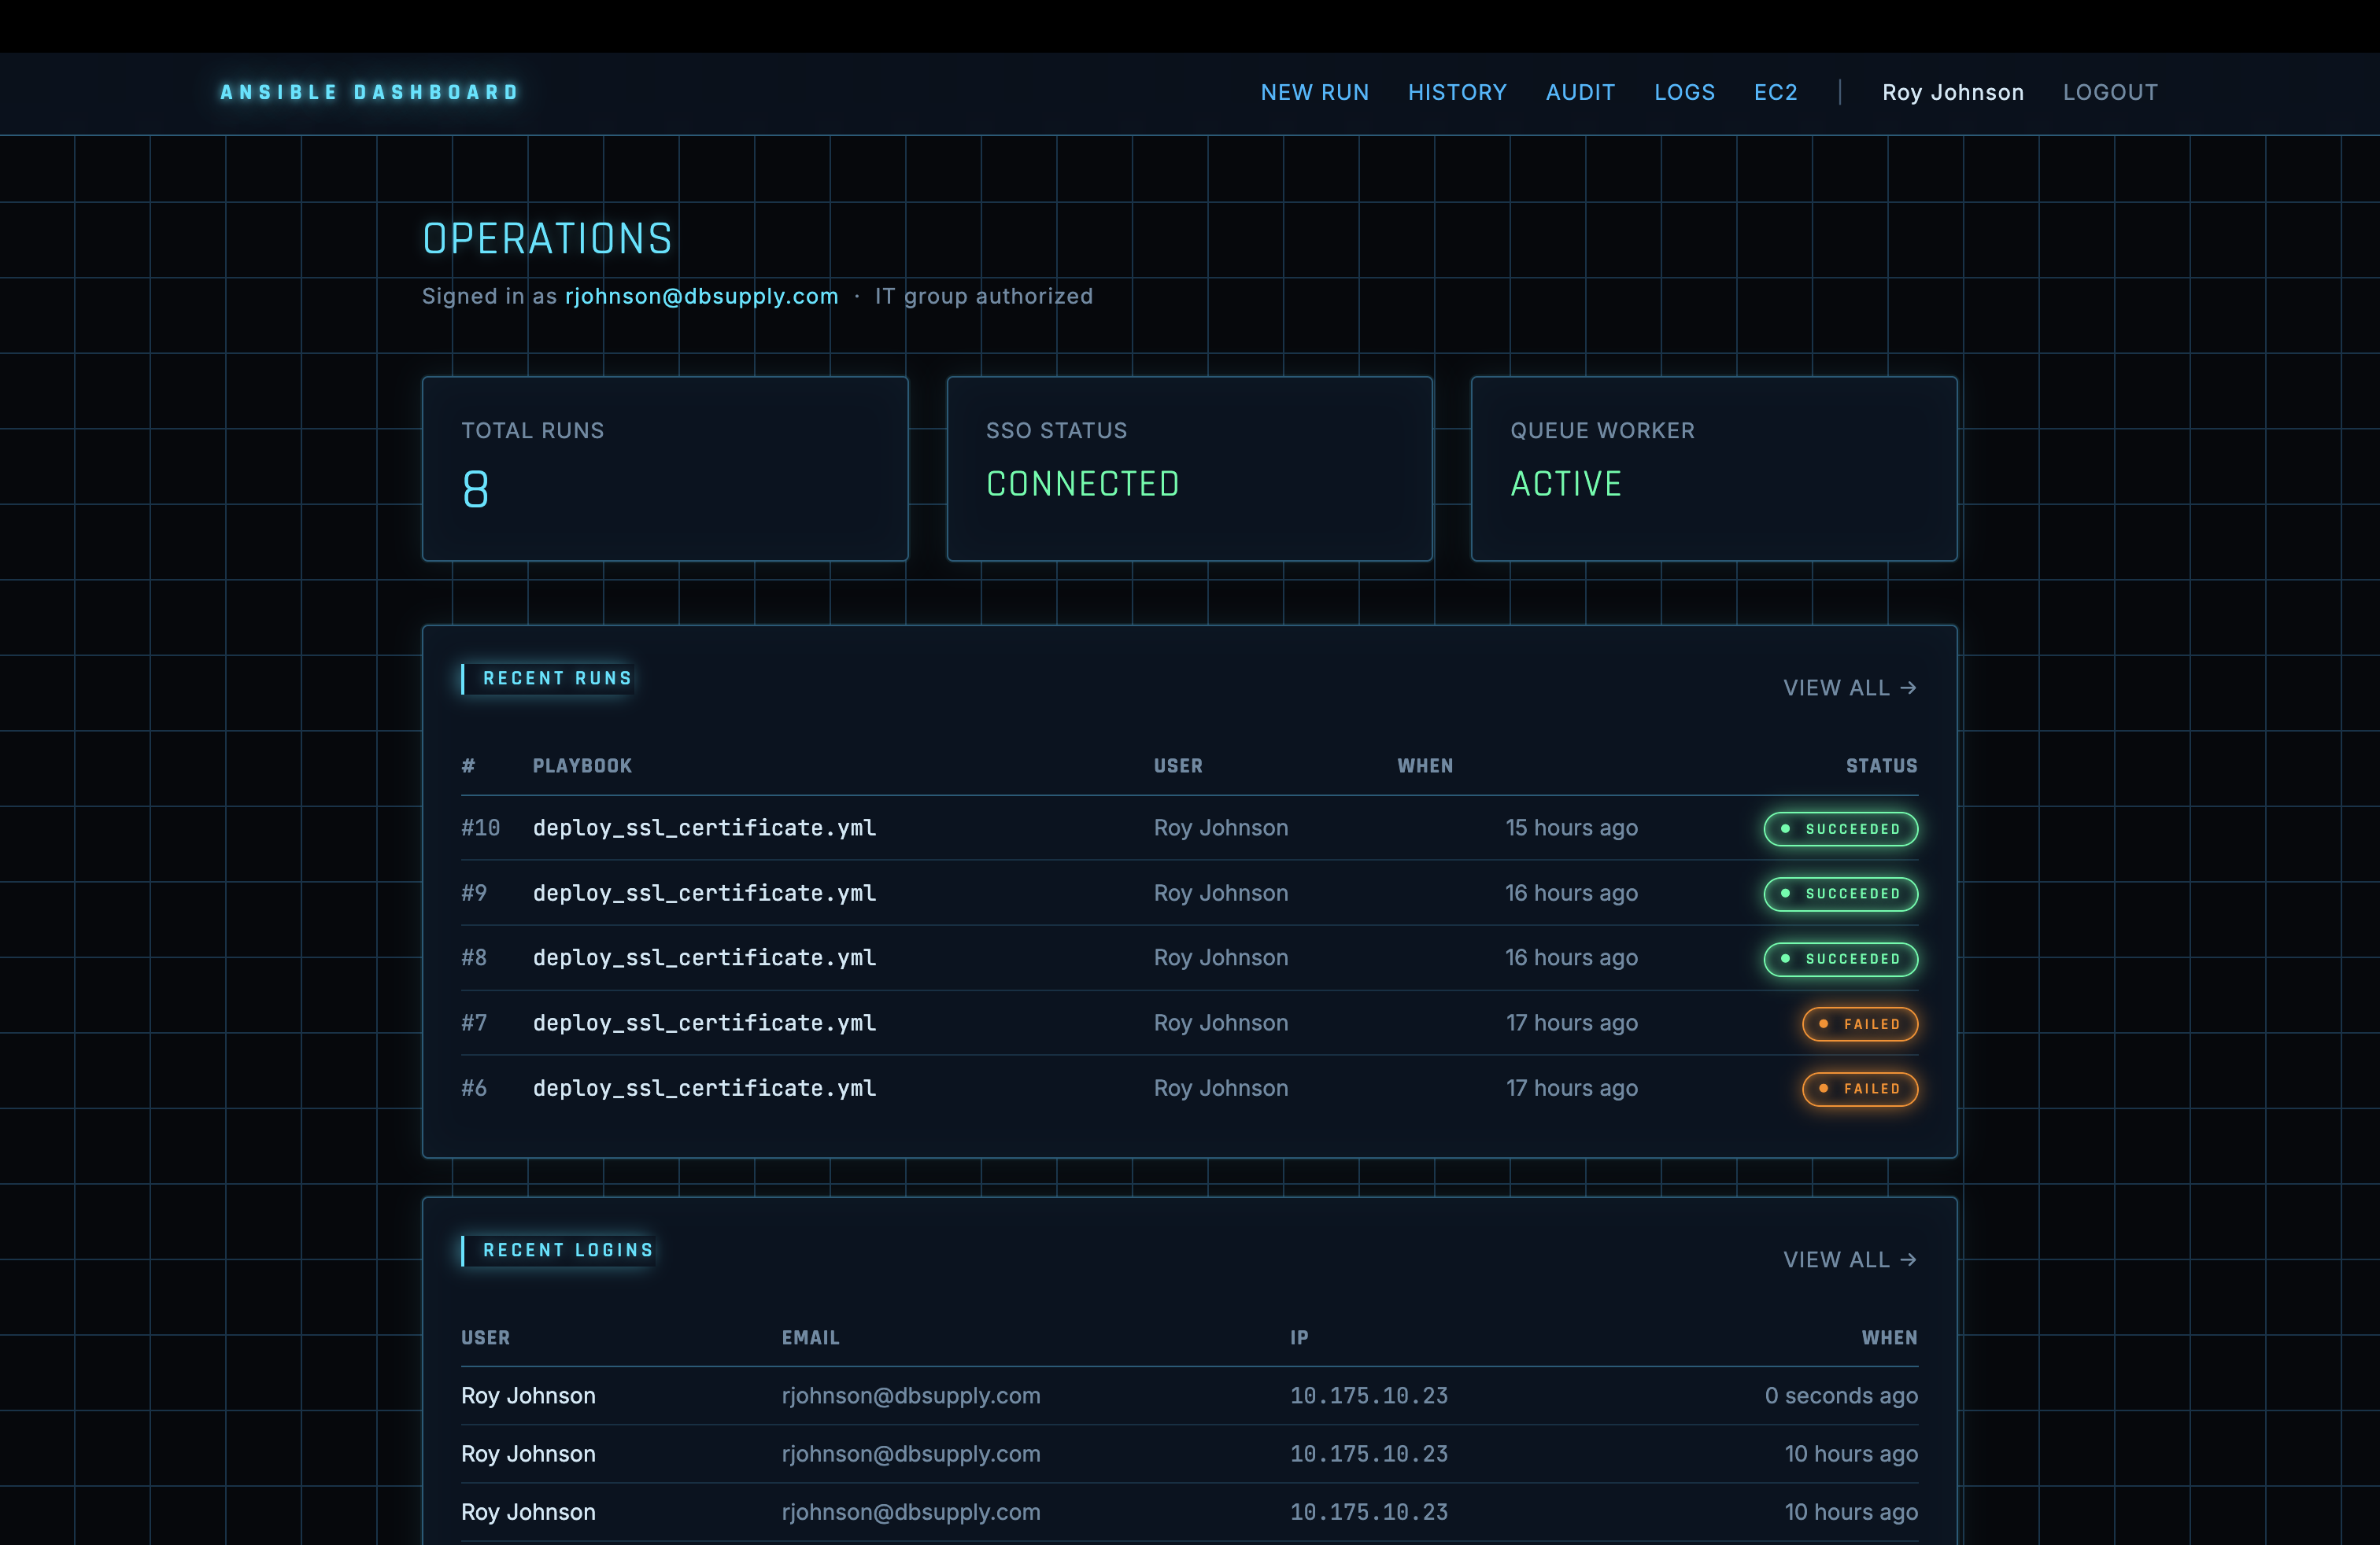The height and width of the screenshot is (1545, 2380).
Task: Click the RECENT RUNS section heading
Action: pyautogui.click(x=557, y=677)
